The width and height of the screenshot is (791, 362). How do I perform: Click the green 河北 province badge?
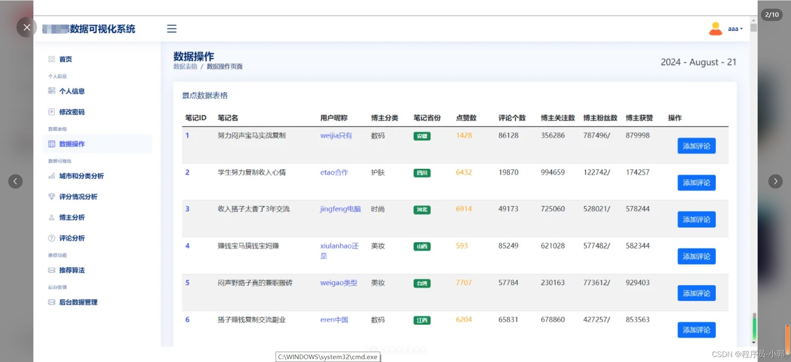pyautogui.click(x=422, y=210)
